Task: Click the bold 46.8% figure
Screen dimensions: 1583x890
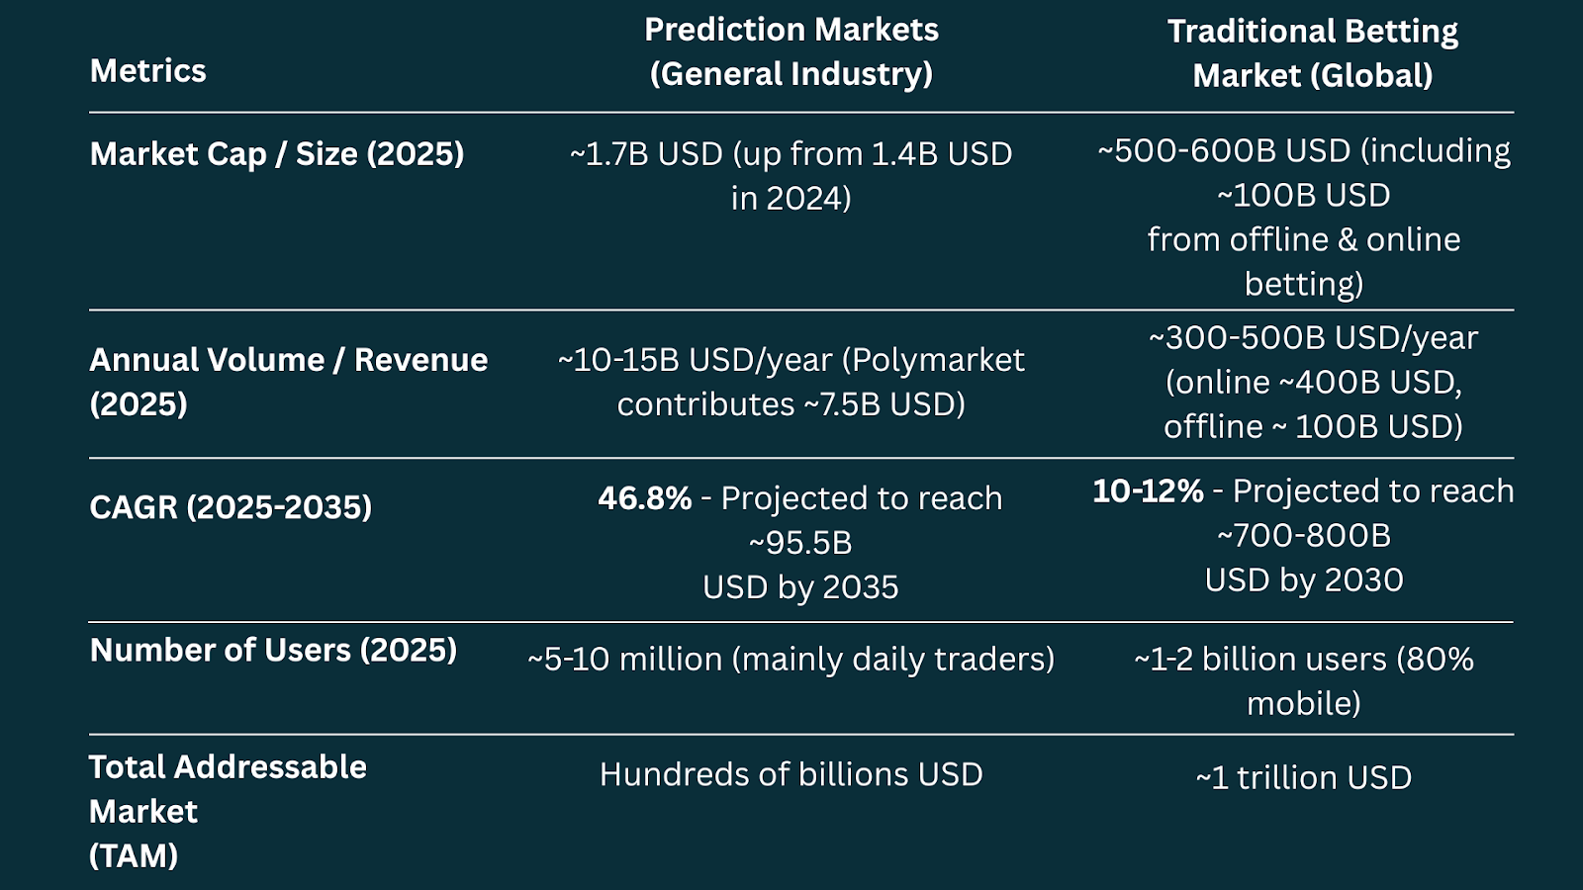Action: point(644,498)
